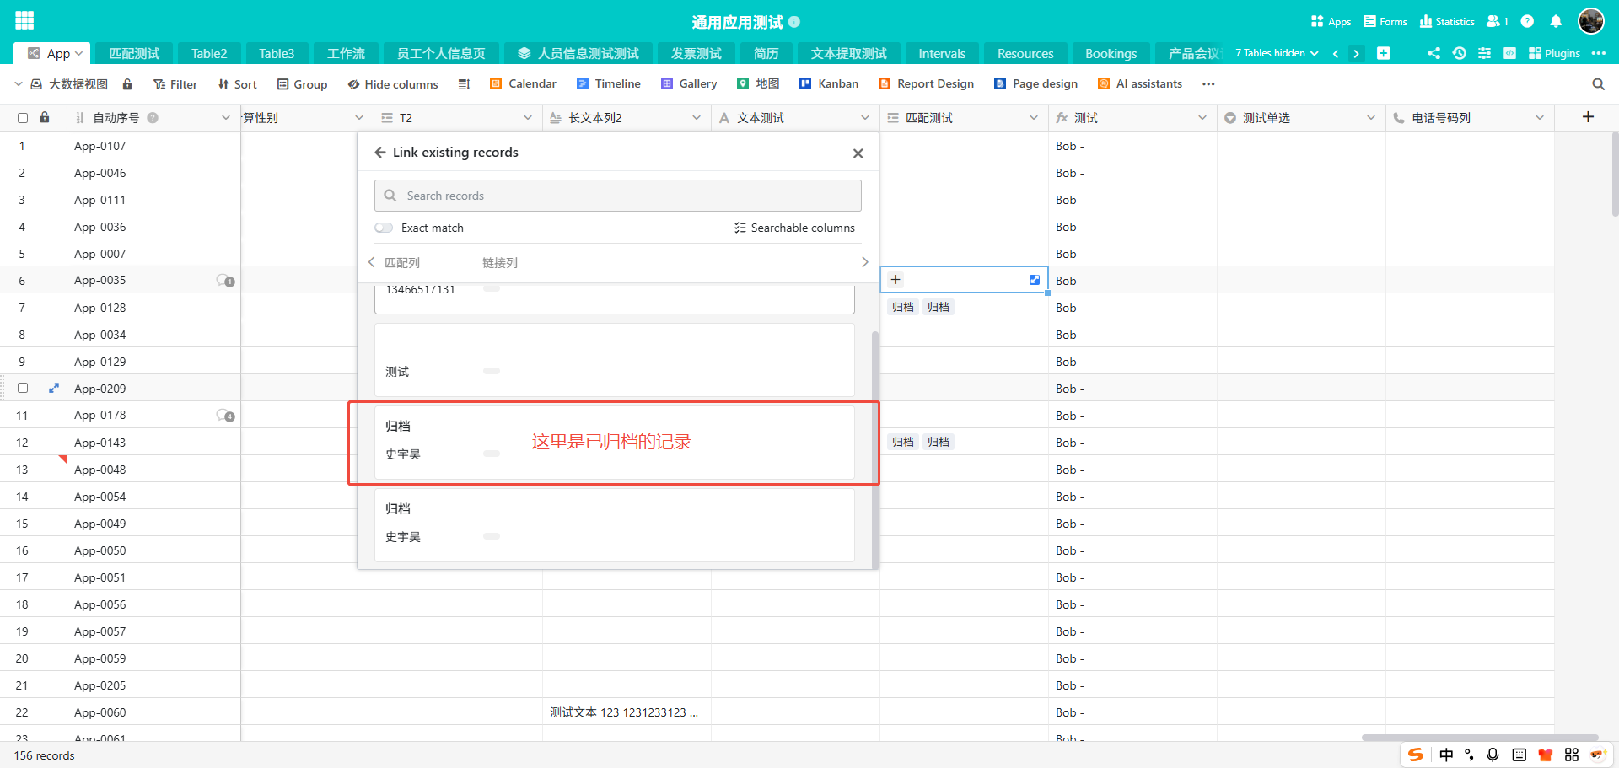The height and width of the screenshot is (768, 1619).
Task: Click the search magnifier in view toolbar
Action: click(x=1598, y=84)
